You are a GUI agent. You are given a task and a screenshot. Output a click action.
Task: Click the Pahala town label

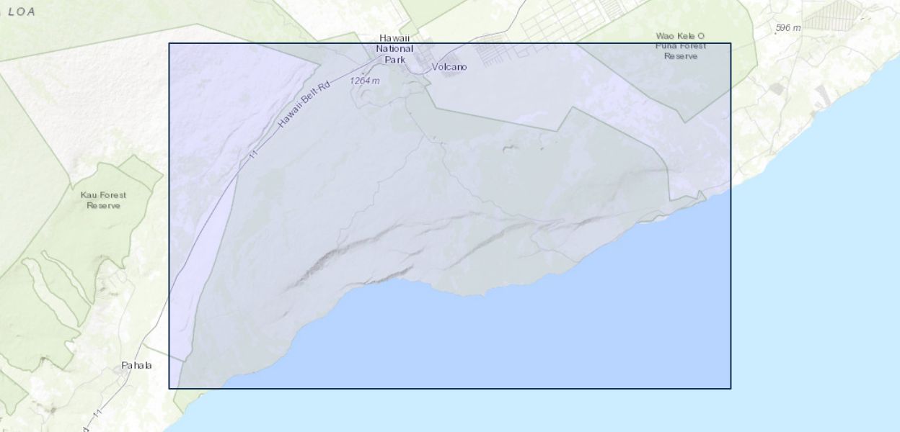click(x=136, y=365)
